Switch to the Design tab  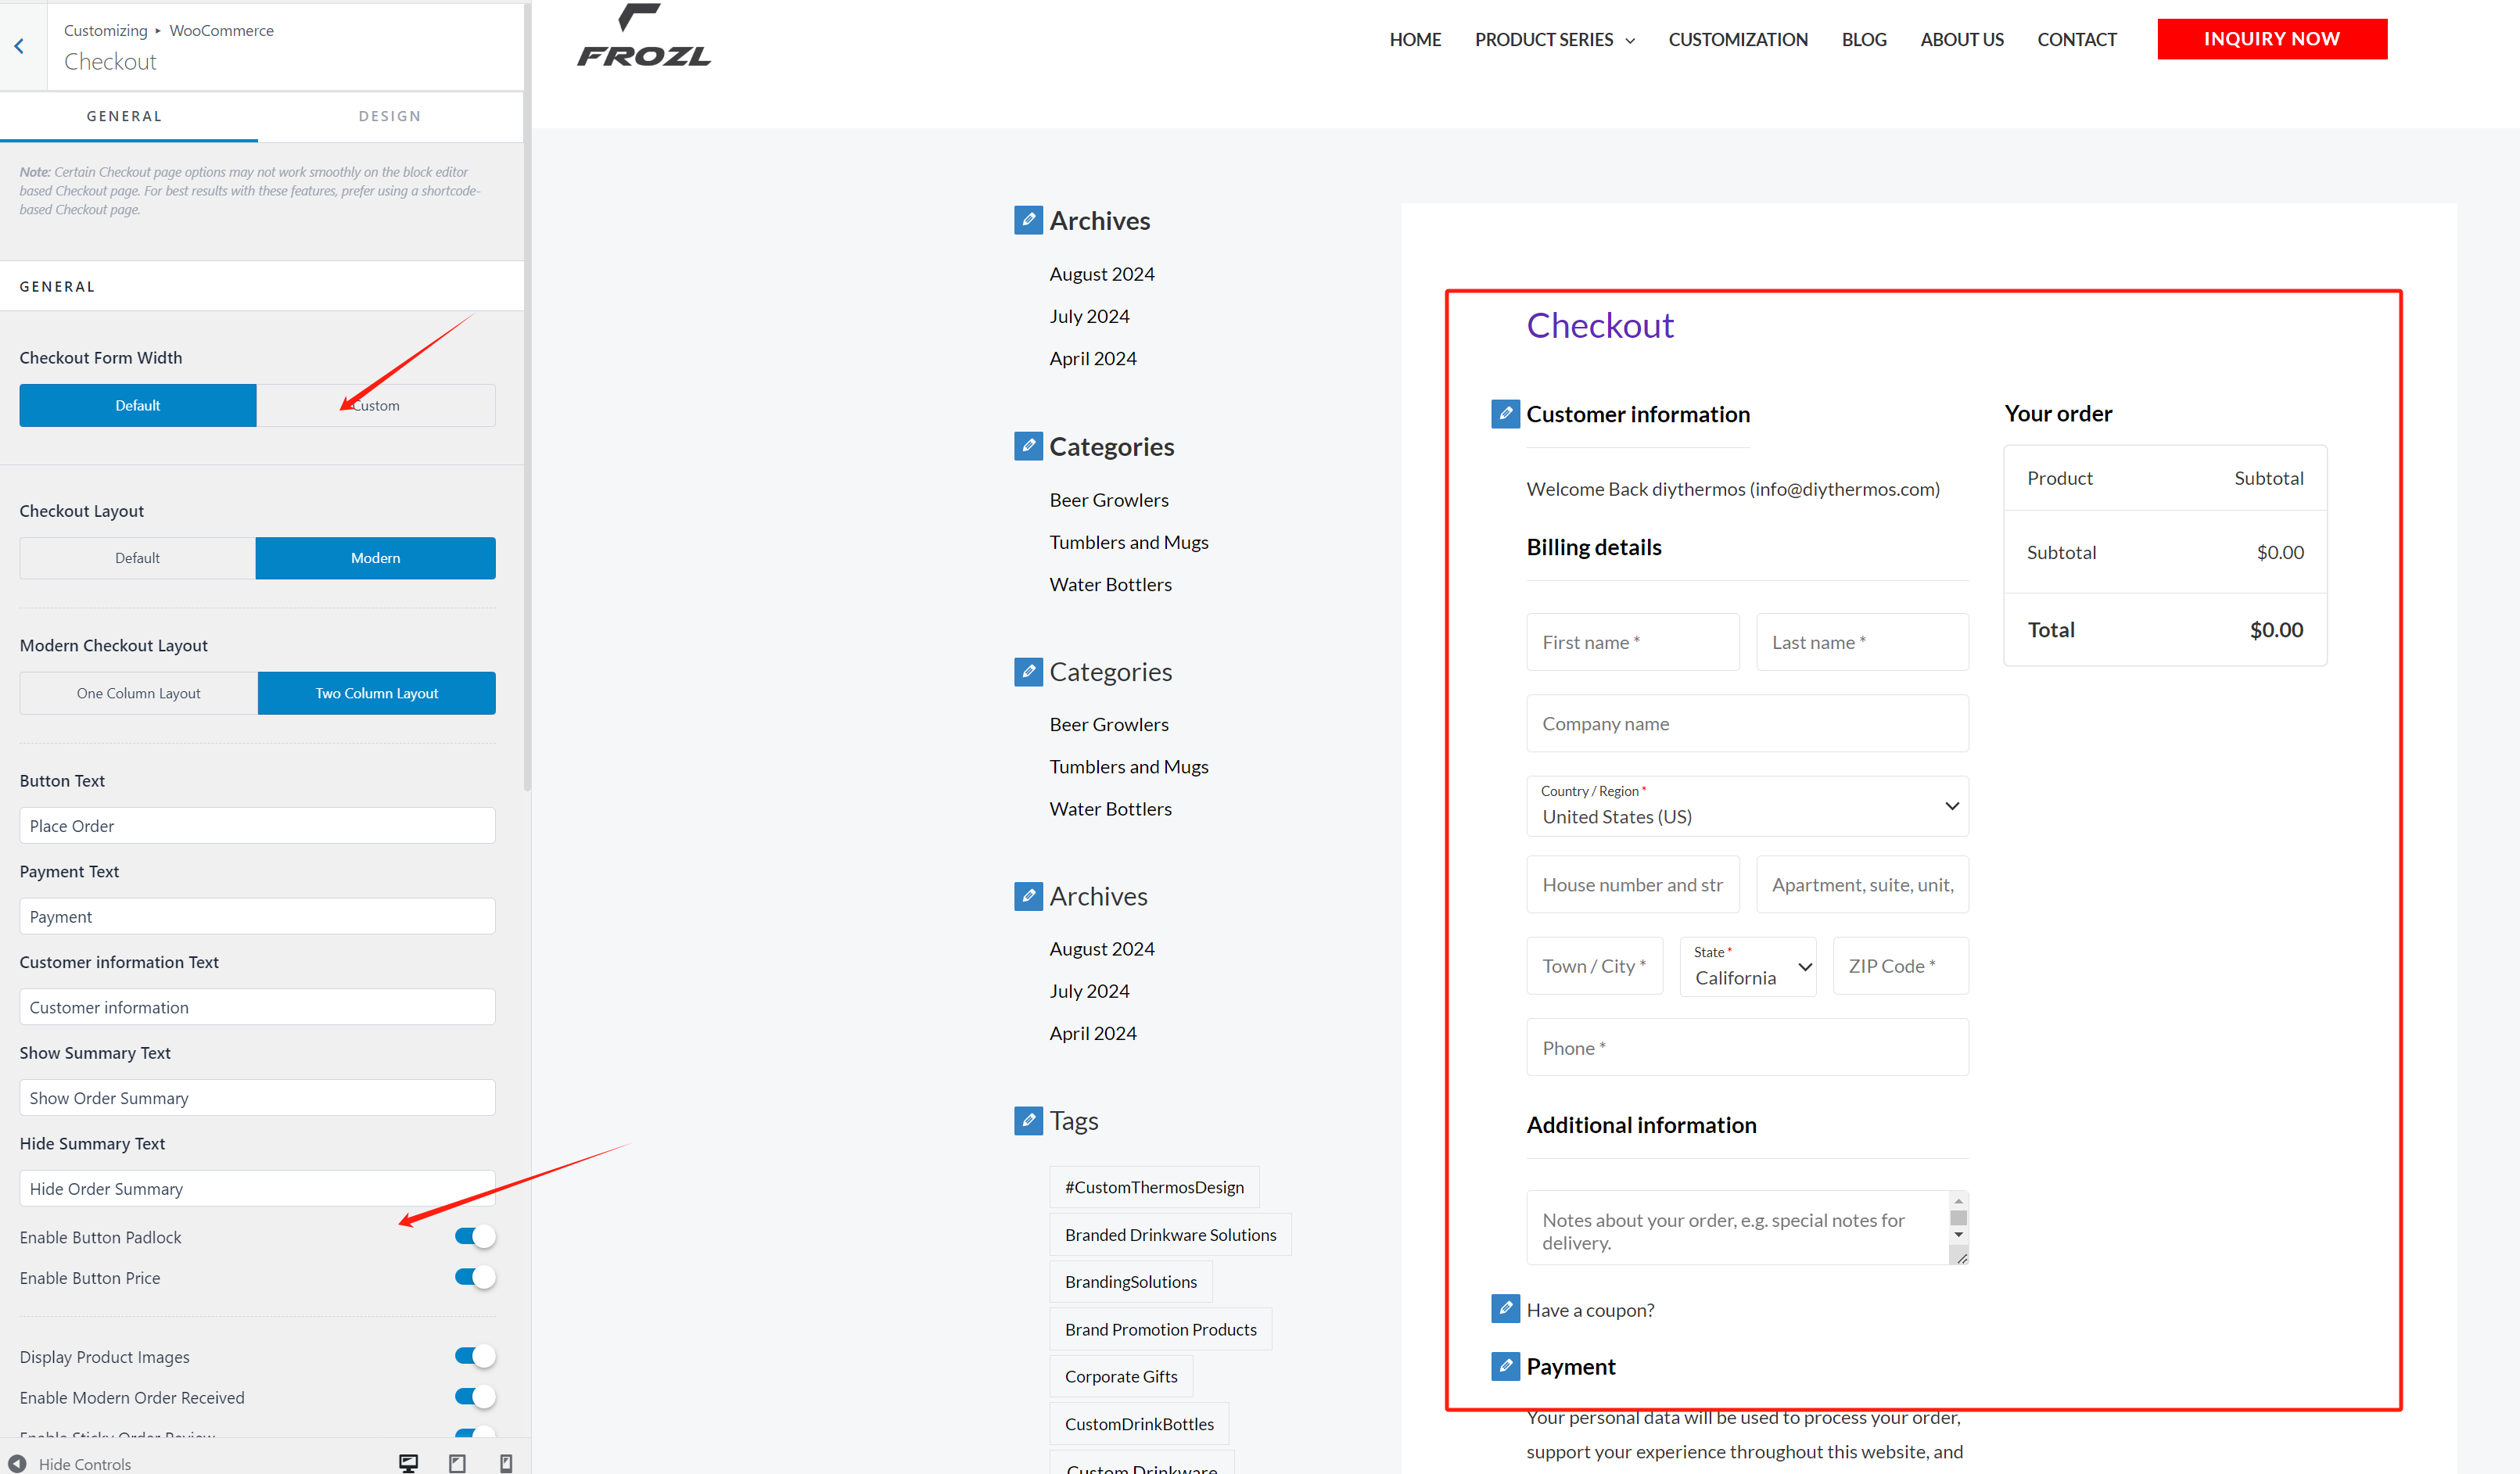(x=389, y=116)
